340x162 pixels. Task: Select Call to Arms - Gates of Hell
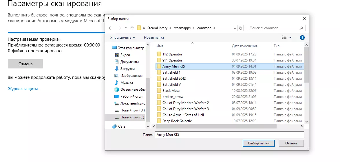[183, 115]
